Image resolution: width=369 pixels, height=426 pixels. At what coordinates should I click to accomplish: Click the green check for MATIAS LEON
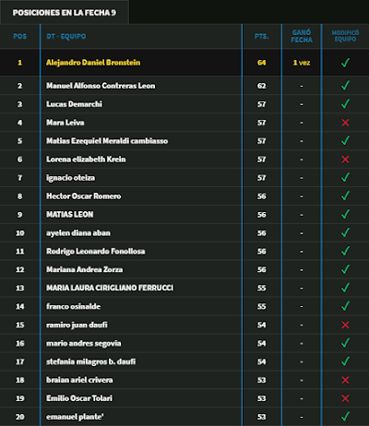coord(345,214)
